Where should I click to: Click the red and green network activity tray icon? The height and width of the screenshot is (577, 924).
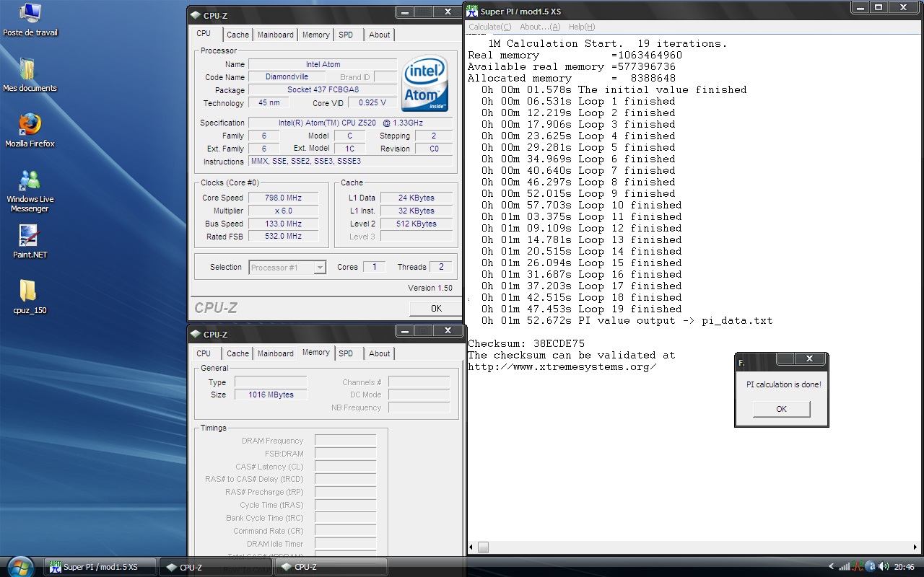pos(857,567)
